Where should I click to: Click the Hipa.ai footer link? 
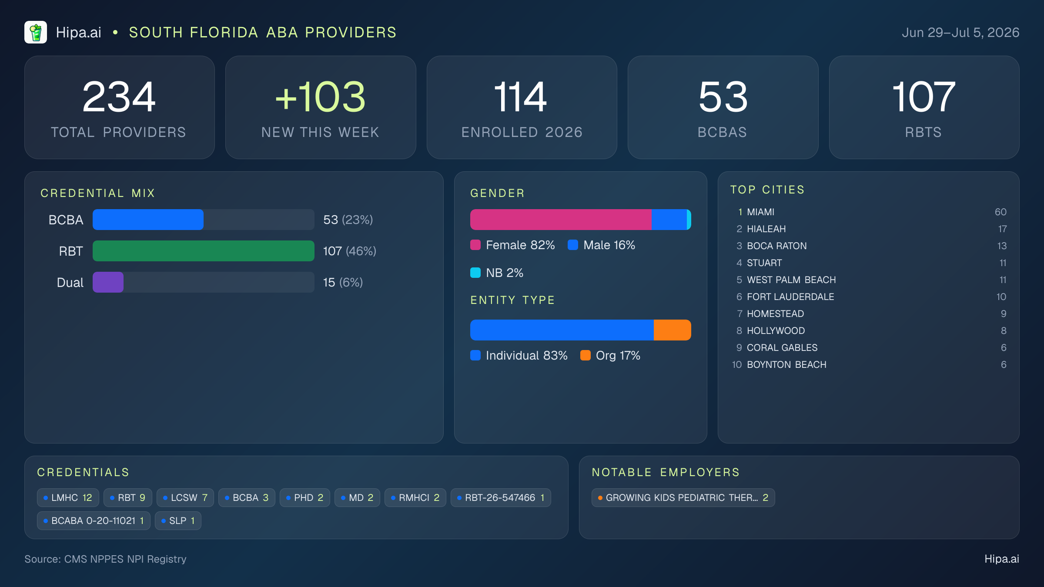[1002, 559]
